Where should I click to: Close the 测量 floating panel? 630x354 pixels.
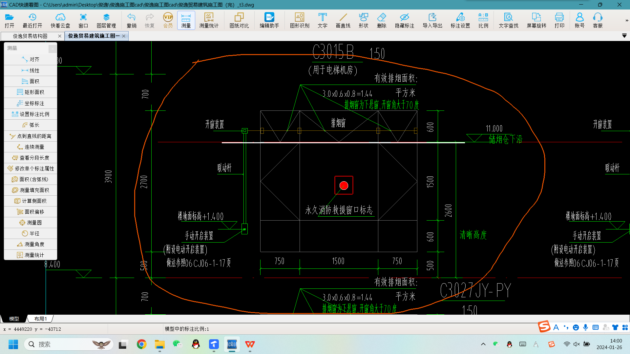(x=52, y=49)
